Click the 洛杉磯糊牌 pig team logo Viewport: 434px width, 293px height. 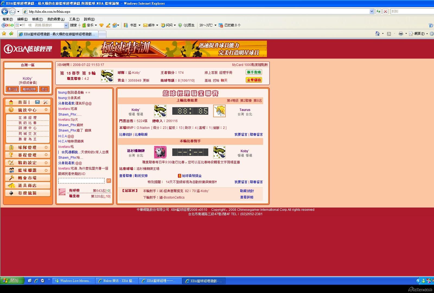(160, 152)
